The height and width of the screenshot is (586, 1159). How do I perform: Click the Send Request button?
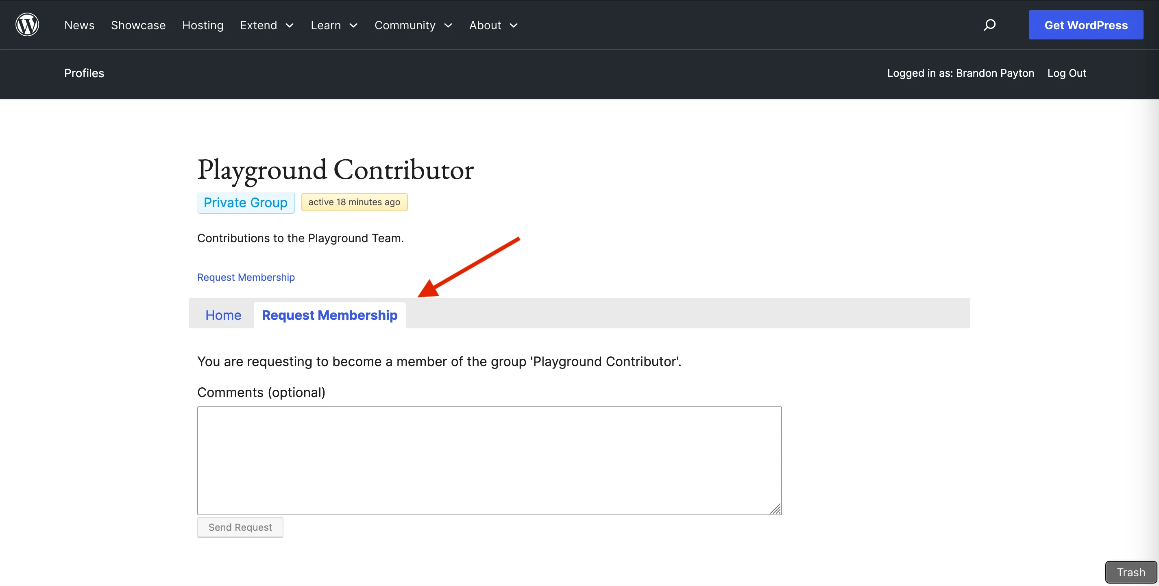click(240, 527)
